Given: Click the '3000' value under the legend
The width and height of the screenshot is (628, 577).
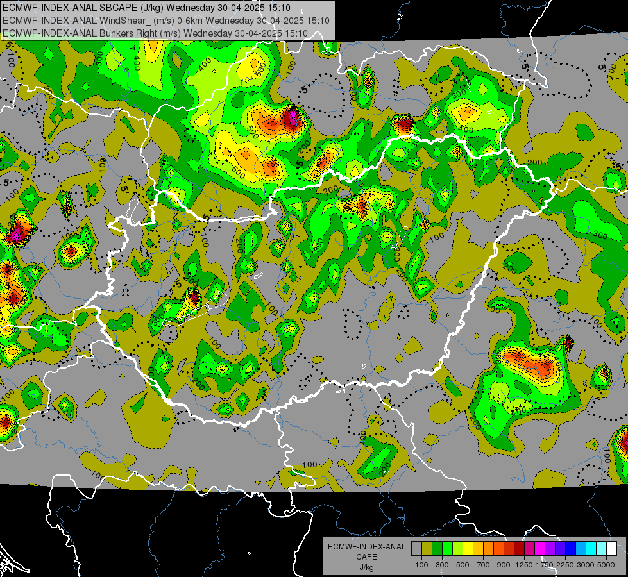Looking at the screenshot, I should (586, 565).
